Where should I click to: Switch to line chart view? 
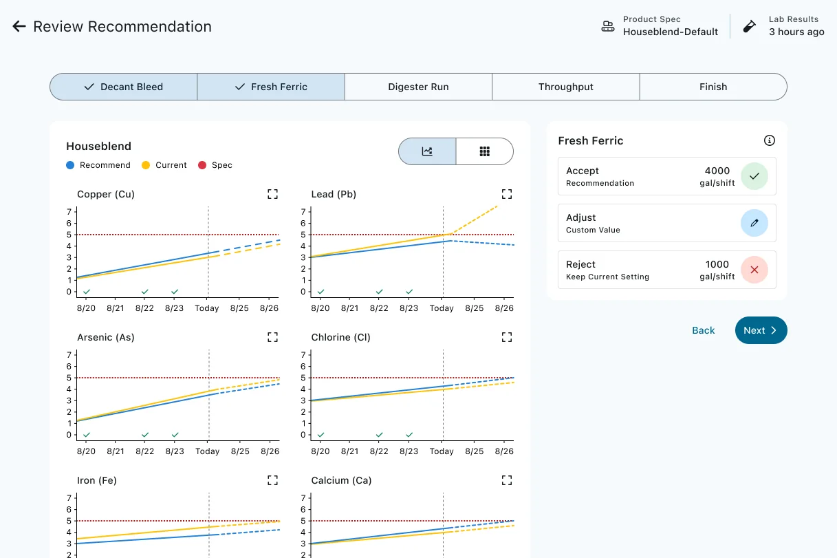coord(427,151)
